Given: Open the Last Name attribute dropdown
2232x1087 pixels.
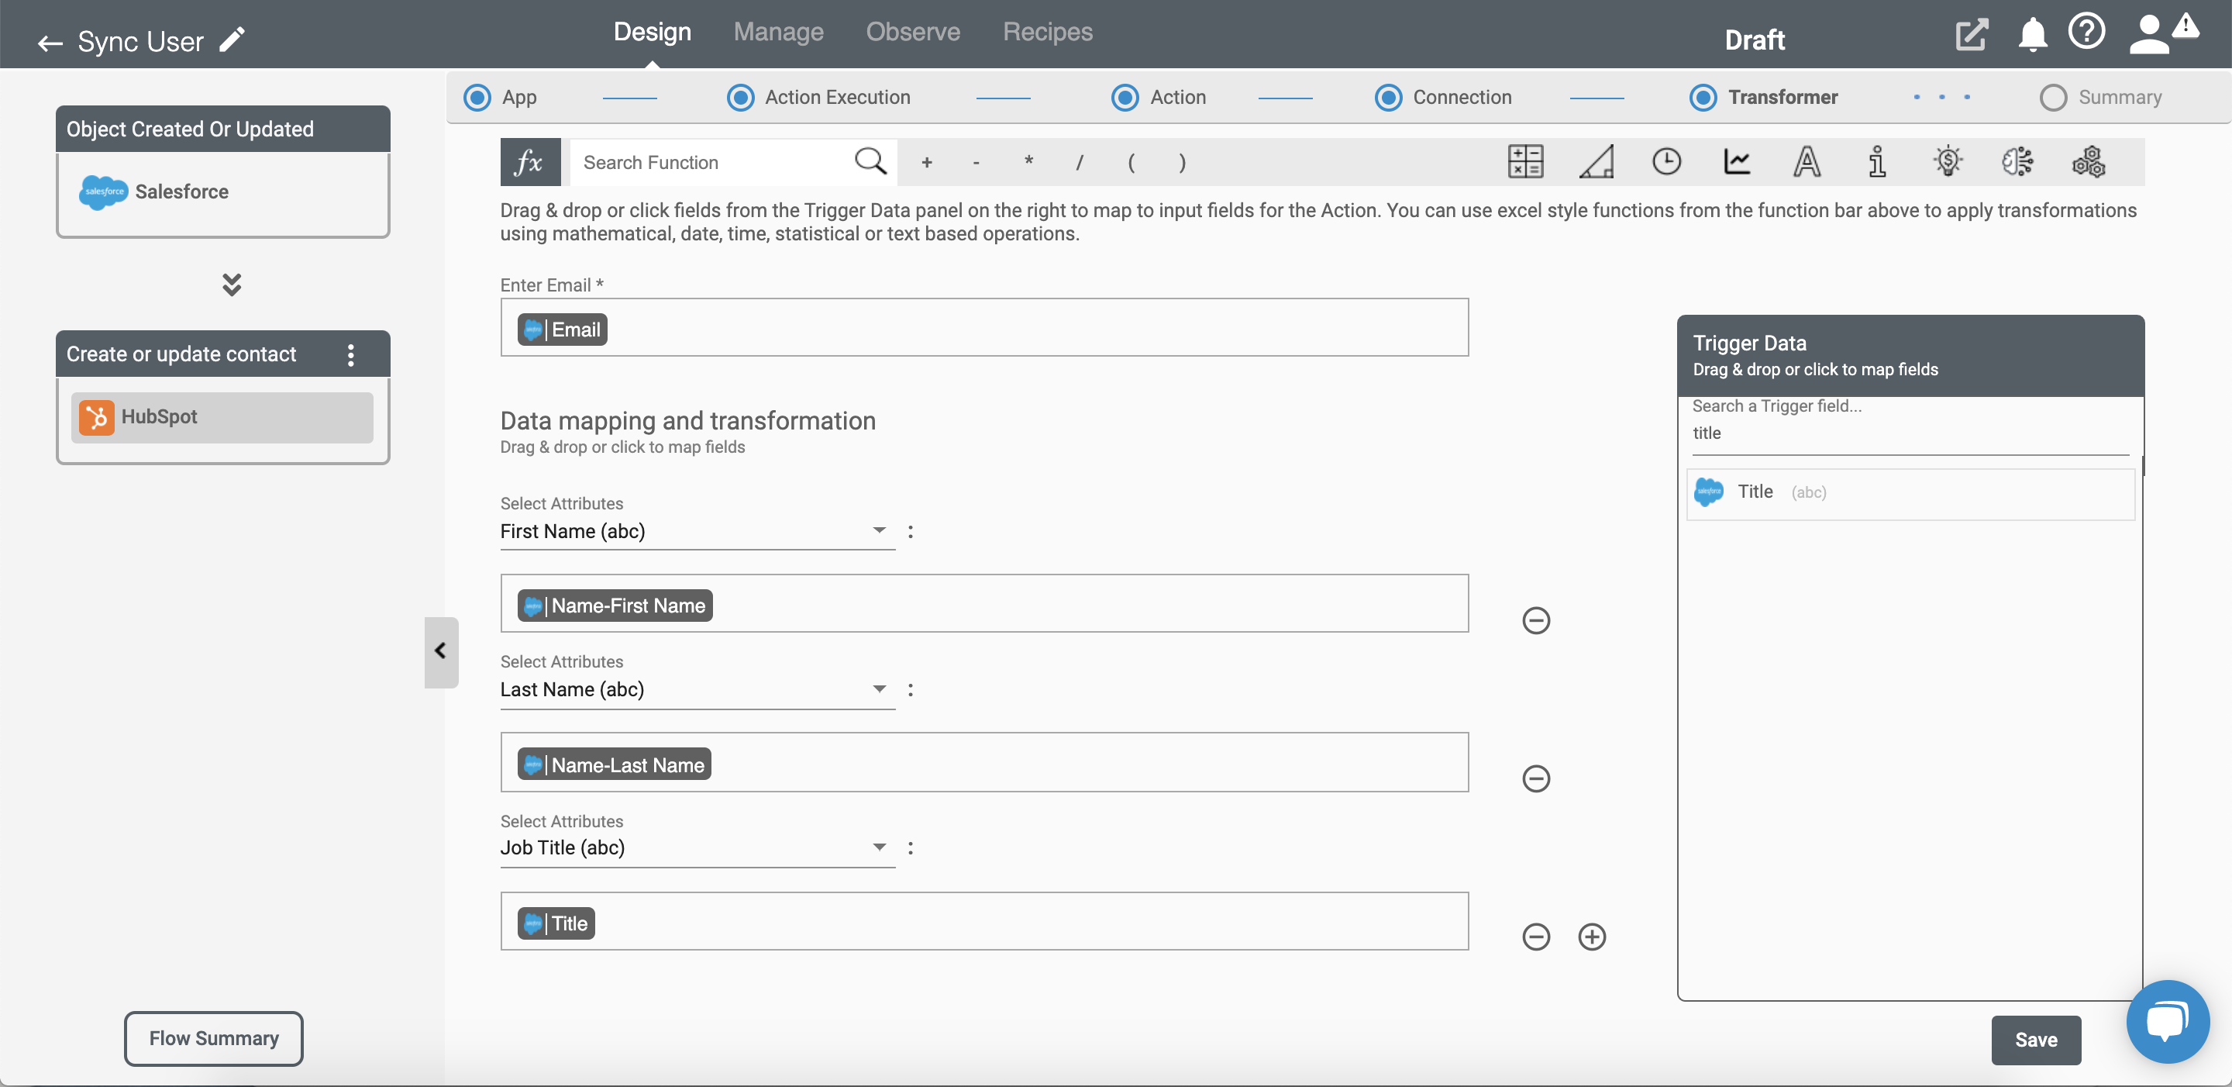Looking at the screenshot, I should pos(878,688).
